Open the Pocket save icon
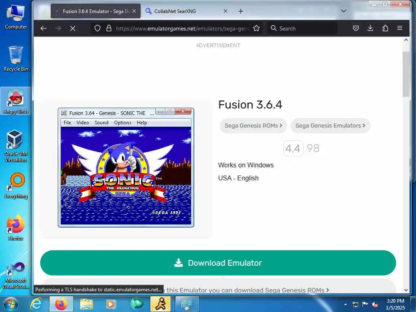This screenshot has height=312, width=416. click(356, 28)
